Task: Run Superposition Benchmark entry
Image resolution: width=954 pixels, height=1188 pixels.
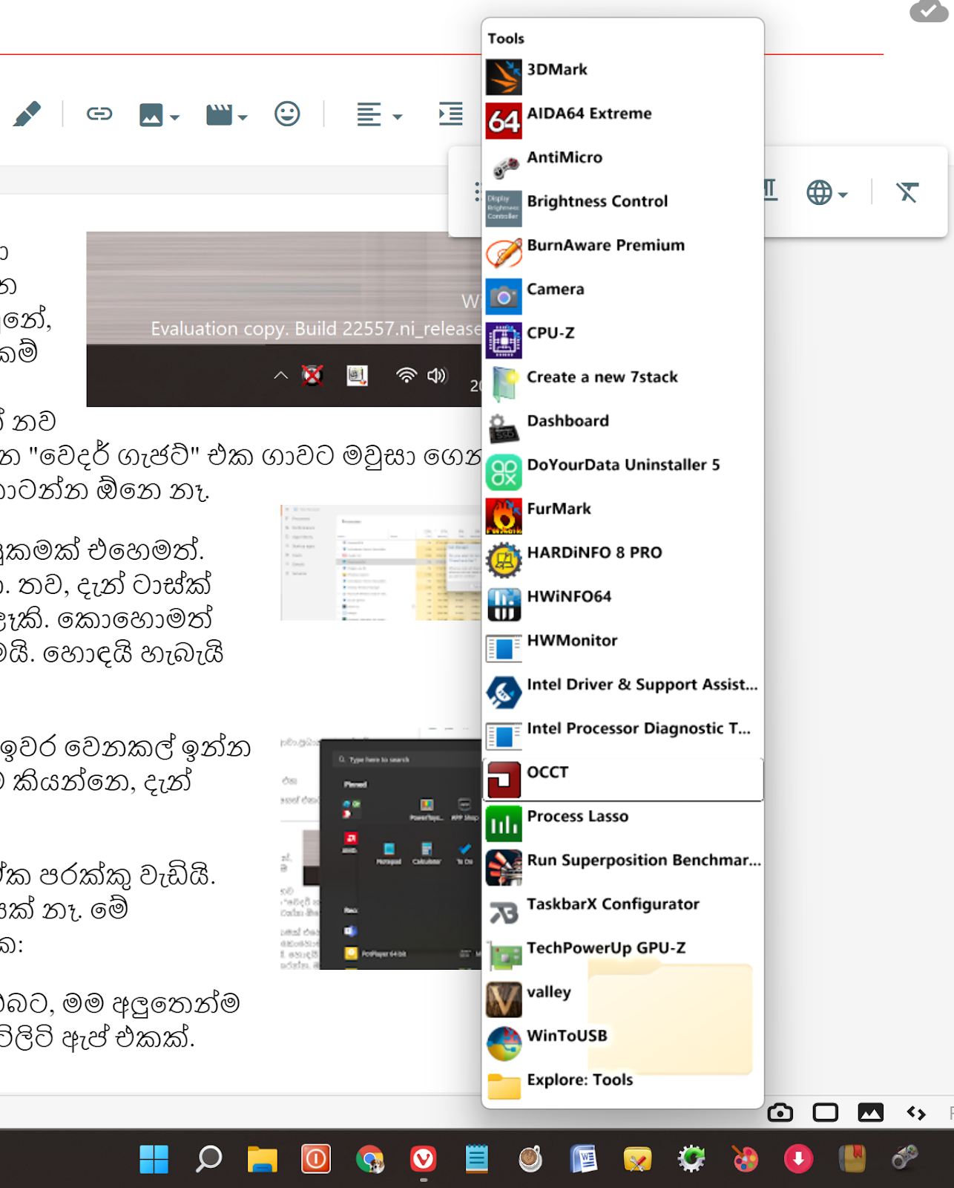Action: pos(622,866)
